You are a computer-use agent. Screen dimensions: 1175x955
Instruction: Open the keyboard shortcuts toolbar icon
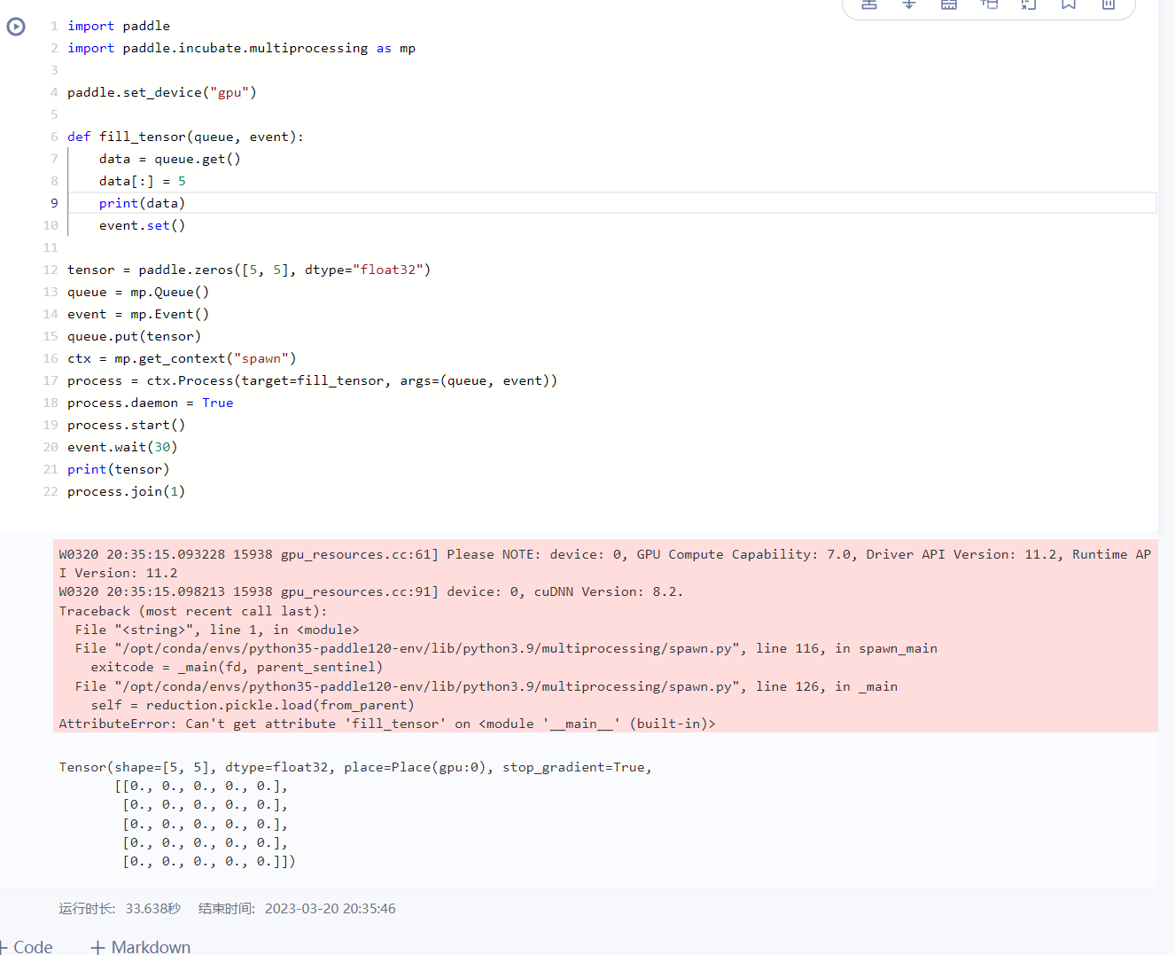(x=948, y=6)
